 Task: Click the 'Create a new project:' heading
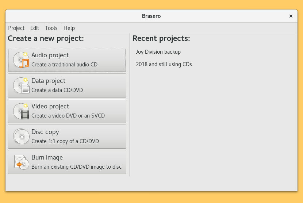46,38
